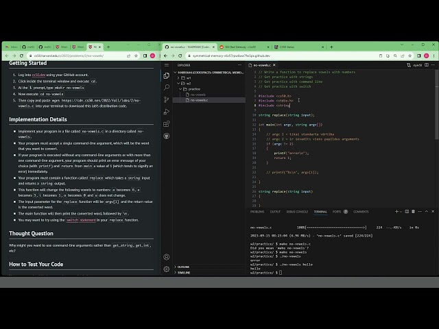Maximize the terminal panel with the chevron
This screenshot has width=439, height=329.
click(x=427, y=212)
